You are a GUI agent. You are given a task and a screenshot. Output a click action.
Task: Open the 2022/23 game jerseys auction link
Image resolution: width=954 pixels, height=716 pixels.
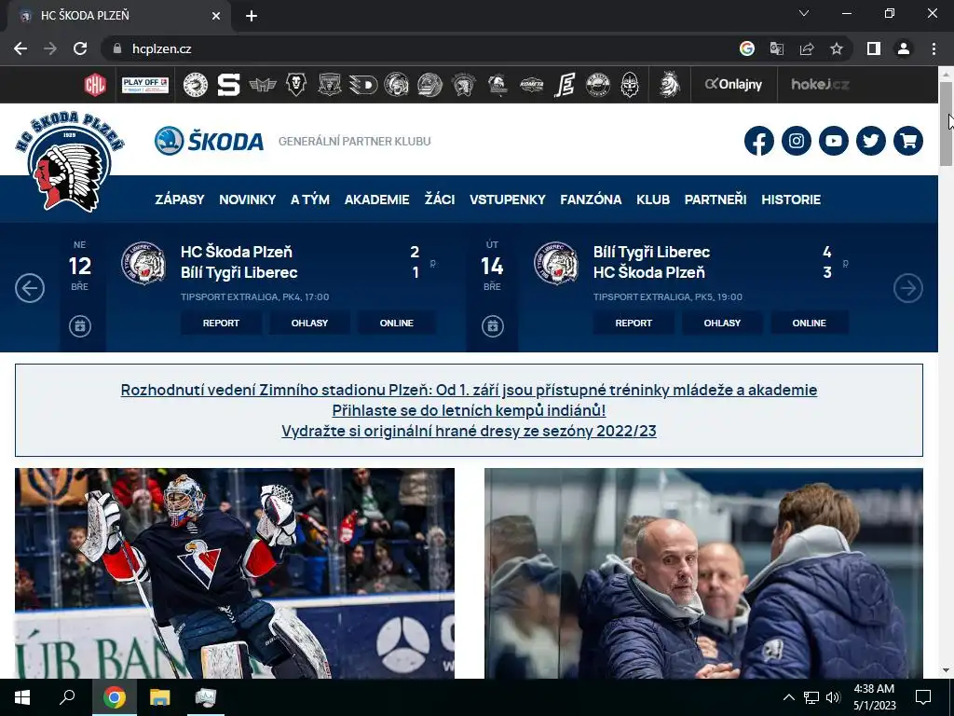click(469, 431)
